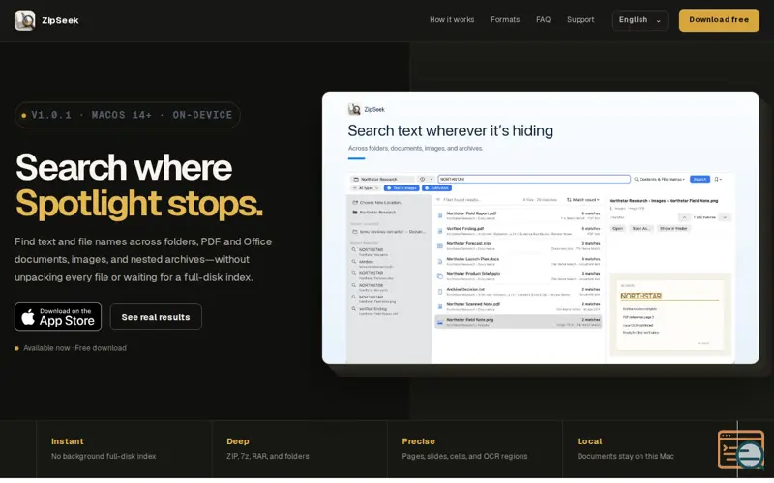Open the FAQ nav link
Viewport: 774px width, 483px height.
[x=543, y=19]
